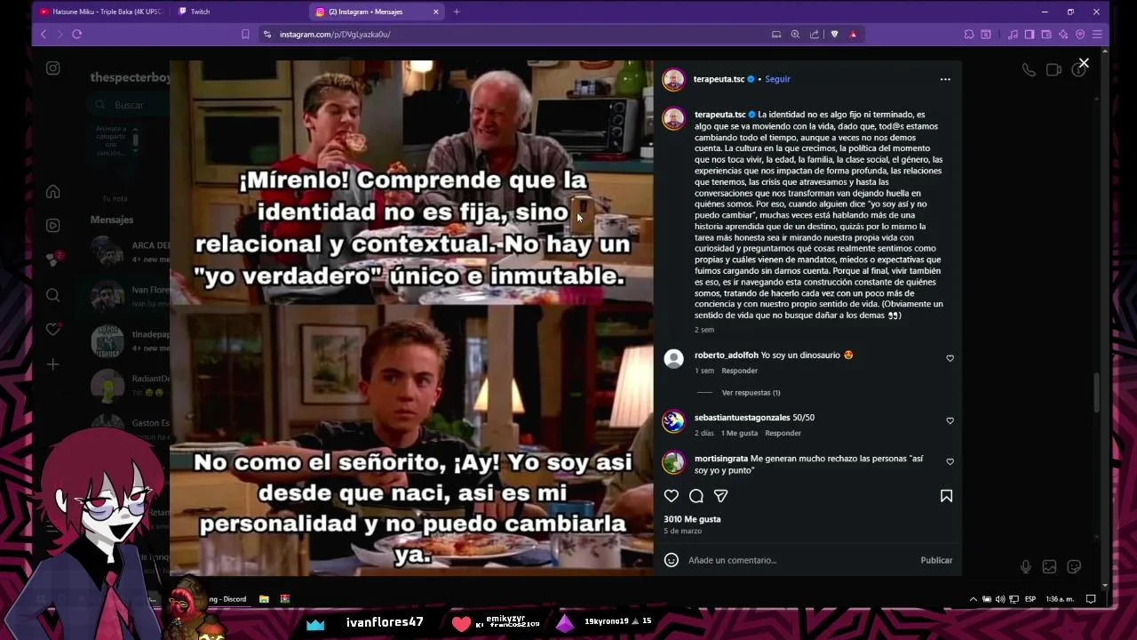Viewport: 1137px width, 640px height.
Task: Click the sticker icon in chat
Action: click(1074, 566)
